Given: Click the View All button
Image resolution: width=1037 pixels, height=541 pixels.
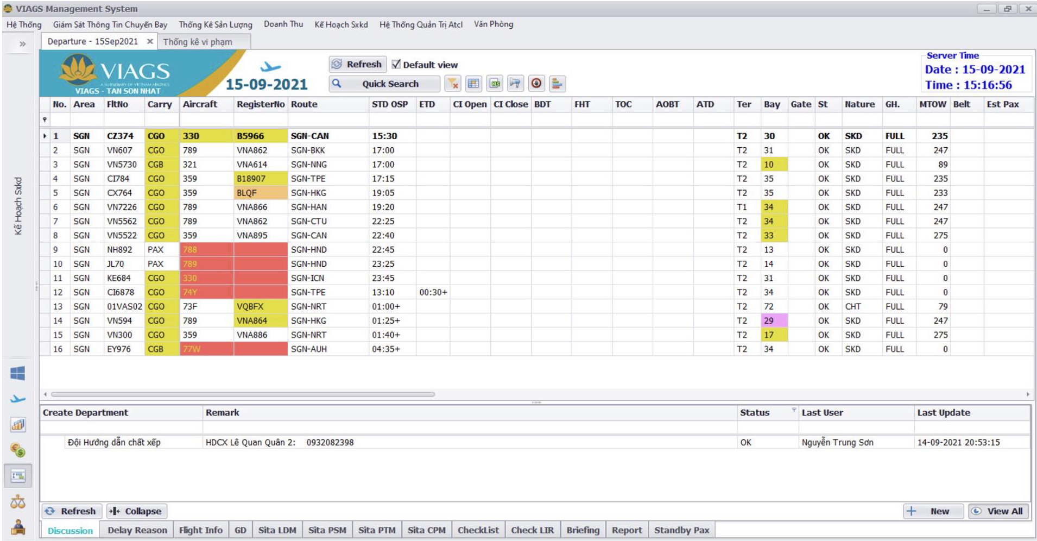Looking at the screenshot, I should coord(998,511).
